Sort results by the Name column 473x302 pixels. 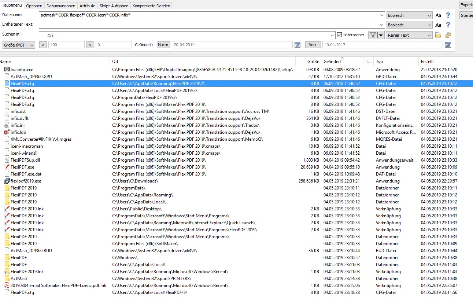click(55, 62)
